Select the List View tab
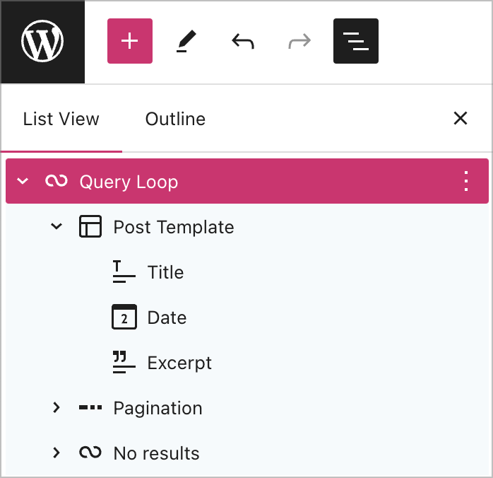Image resolution: width=493 pixels, height=478 pixels. [x=61, y=119]
